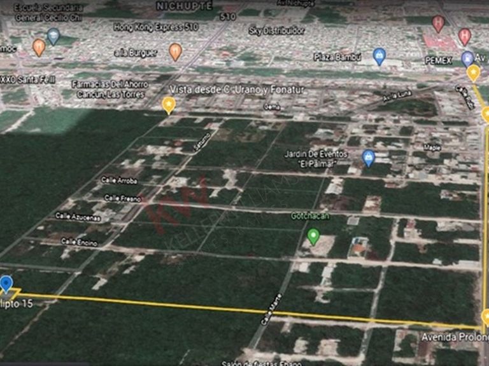Click the 510 road number label
Image resolution: width=489 pixels, height=366 pixels.
[228, 17]
